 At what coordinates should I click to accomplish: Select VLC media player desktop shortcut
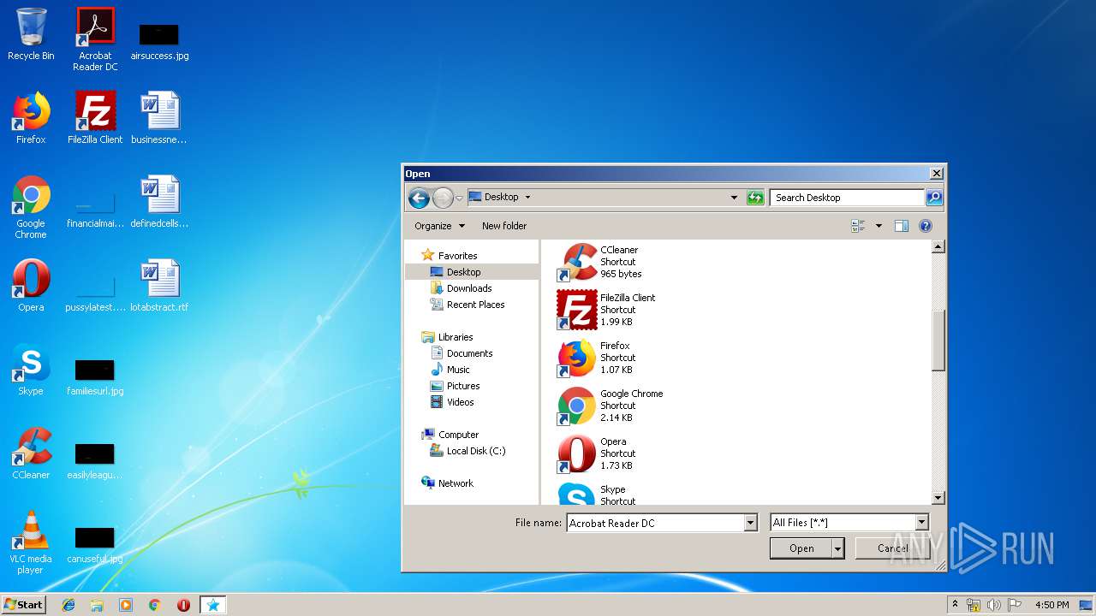click(x=31, y=542)
